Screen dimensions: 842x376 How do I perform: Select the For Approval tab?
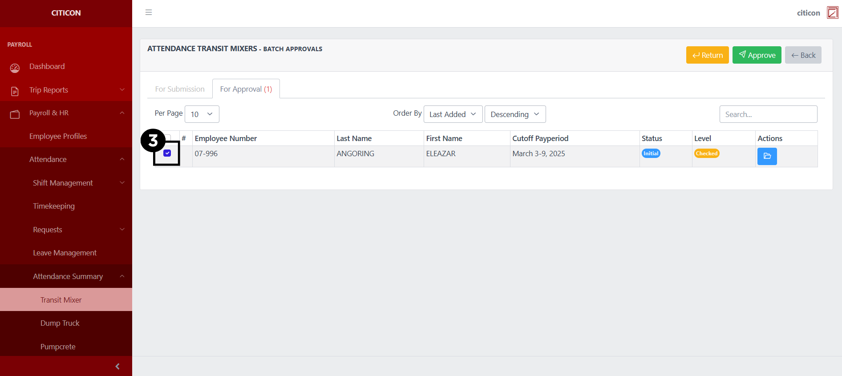[x=246, y=89]
